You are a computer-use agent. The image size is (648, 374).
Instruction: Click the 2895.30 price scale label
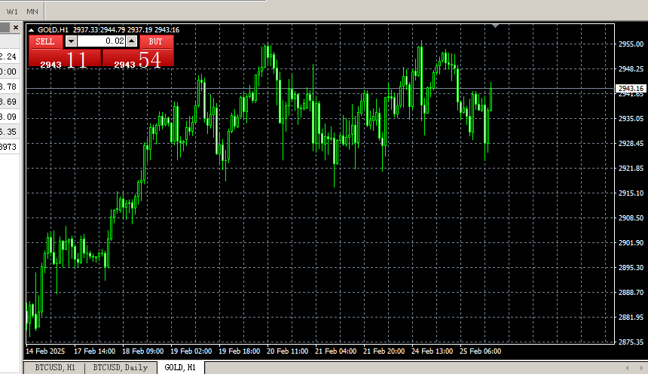631,267
